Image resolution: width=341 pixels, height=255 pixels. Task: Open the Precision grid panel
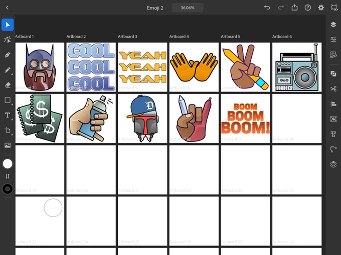pyautogui.click(x=333, y=54)
